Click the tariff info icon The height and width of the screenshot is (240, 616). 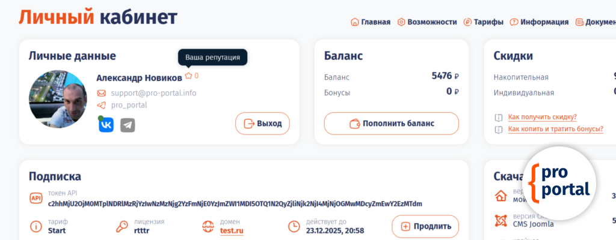coord(35,227)
